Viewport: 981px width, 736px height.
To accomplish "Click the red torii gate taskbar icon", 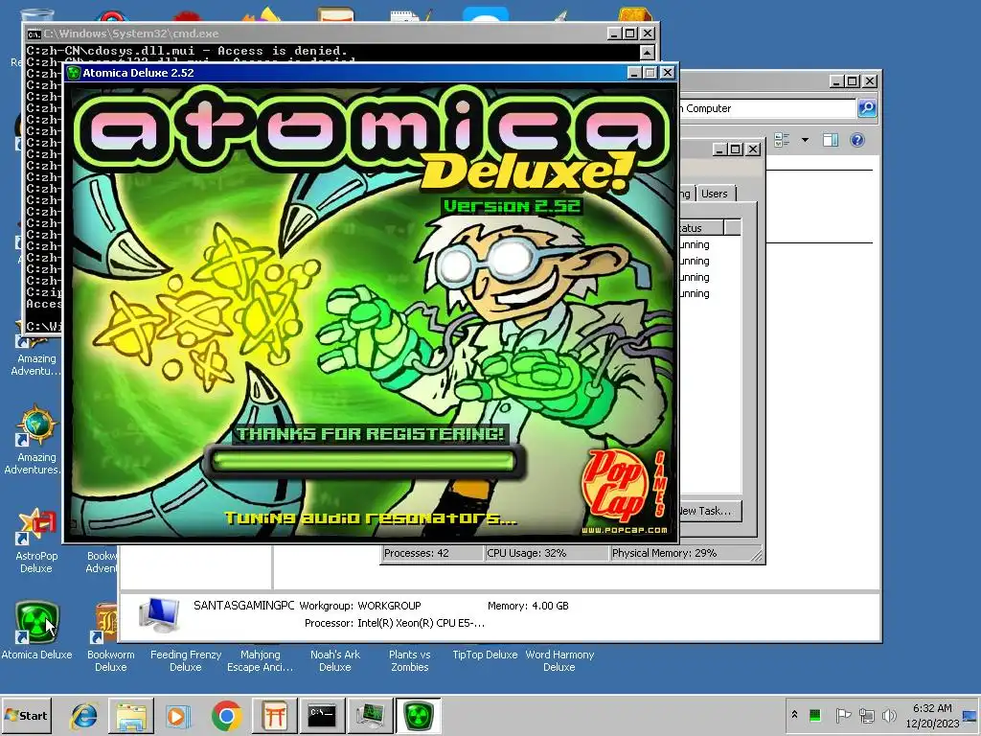I will (x=275, y=715).
